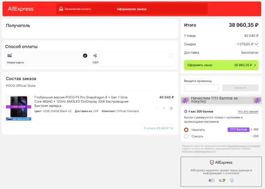Select the Списать points option
265x189 pixels.
click(186, 136)
